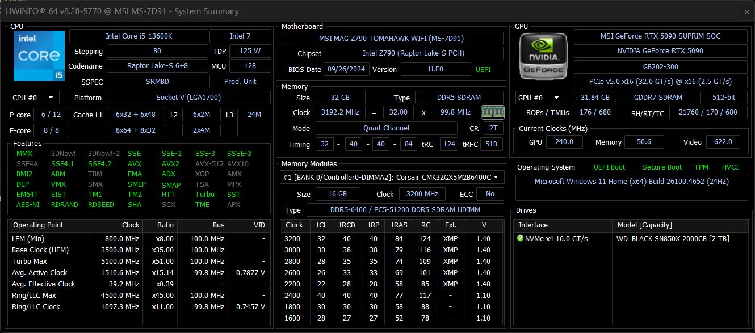Click the NVIDIA GeForce logo
Viewport: 755px width, 333px height.
[x=543, y=56]
